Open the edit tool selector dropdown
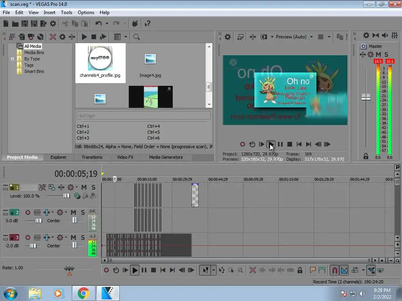The width and height of the screenshot is (402, 301). [x=214, y=270]
